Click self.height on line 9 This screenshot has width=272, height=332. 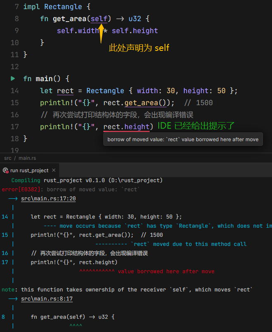point(135,31)
